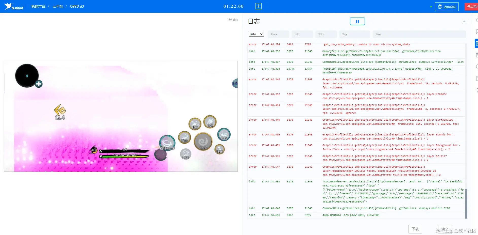
Task: Tap the 群体 skill button
Action: click(x=195, y=124)
